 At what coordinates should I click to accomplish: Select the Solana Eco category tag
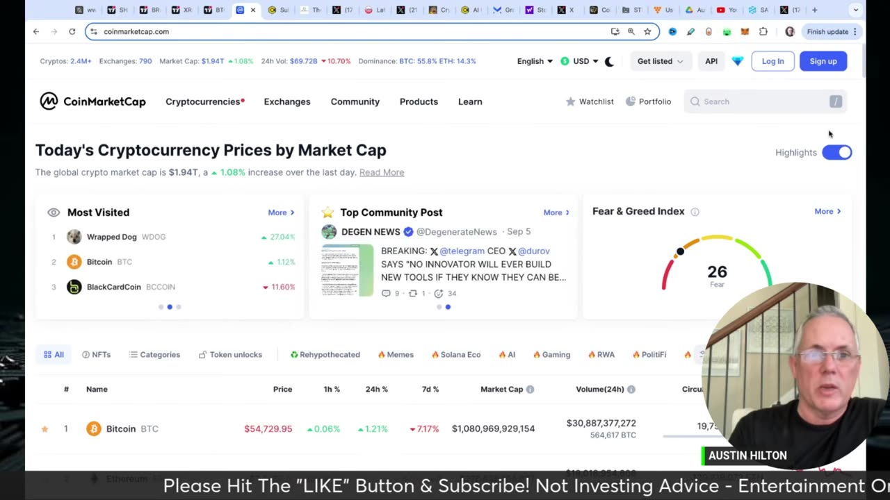(x=455, y=355)
